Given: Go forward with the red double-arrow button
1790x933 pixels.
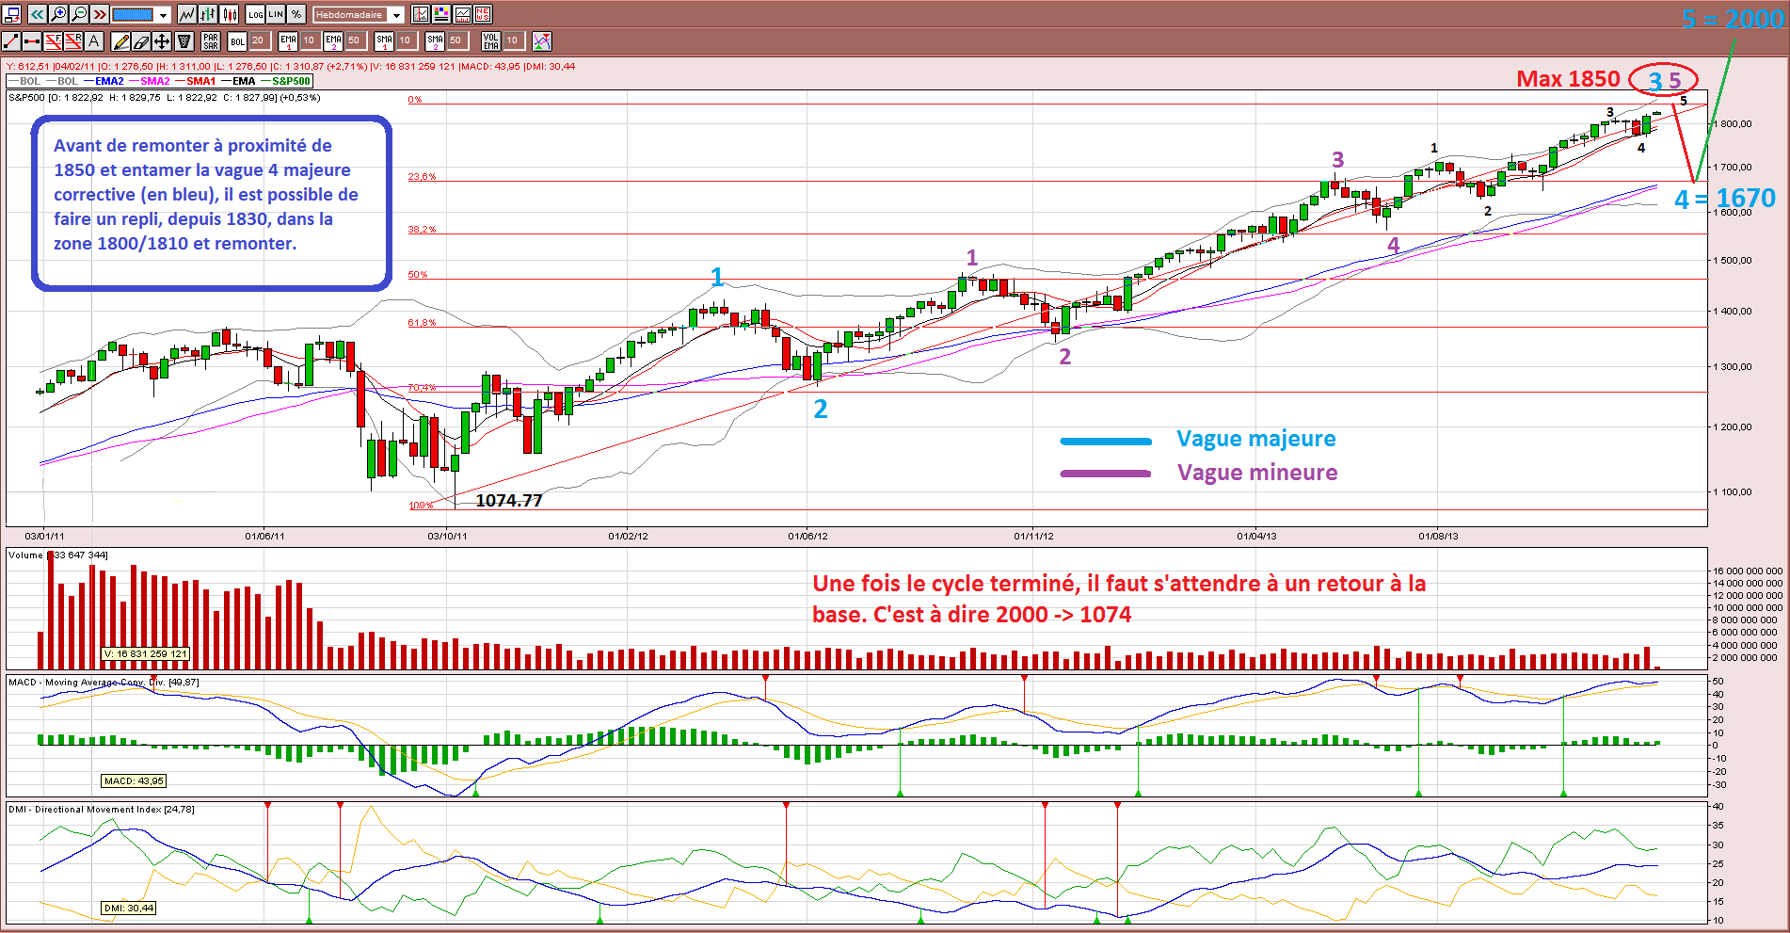Looking at the screenshot, I should [100, 14].
